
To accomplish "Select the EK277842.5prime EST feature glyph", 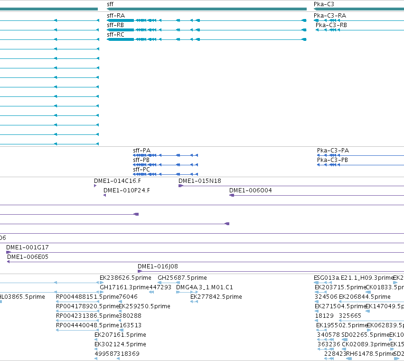I will pos(194,302).
